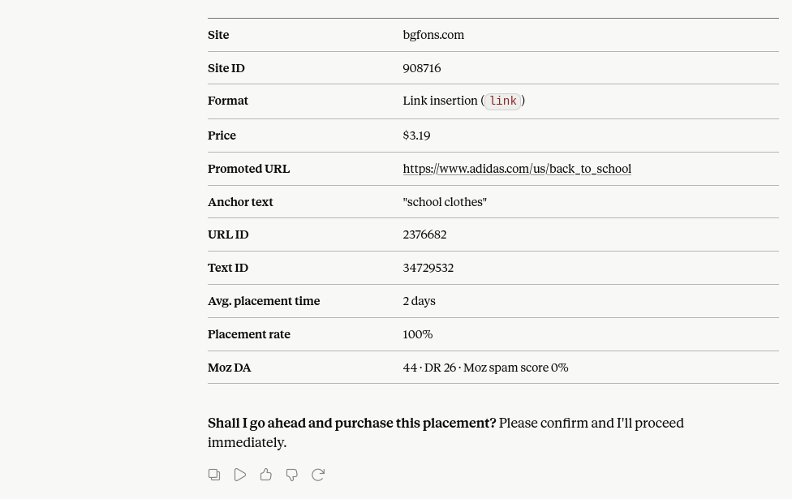Screen dimensions: 792x499
Task: Click the 'Format' row label
Action: (x=228, y=101)
